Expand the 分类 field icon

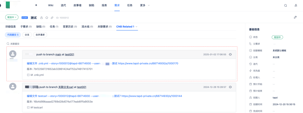tap(251, 57)
